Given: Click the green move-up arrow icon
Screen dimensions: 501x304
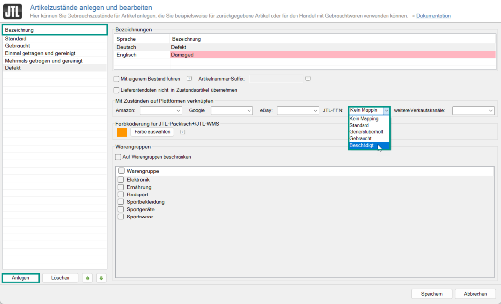Looking at the screenshot, I should [x=88, y=278].
